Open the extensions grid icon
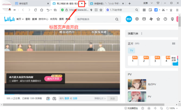181x110 pixels. pos(144,10)
